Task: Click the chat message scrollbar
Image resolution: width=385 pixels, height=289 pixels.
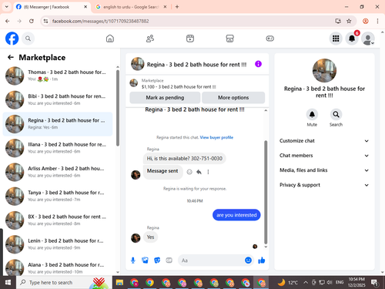Action: pyautogui.click(x=266, y=191)
